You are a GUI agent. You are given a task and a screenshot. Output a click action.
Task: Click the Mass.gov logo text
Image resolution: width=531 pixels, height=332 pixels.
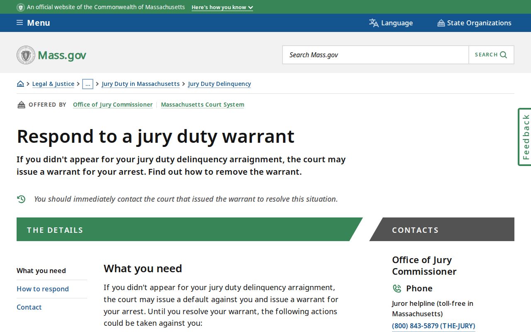point(62,55)
